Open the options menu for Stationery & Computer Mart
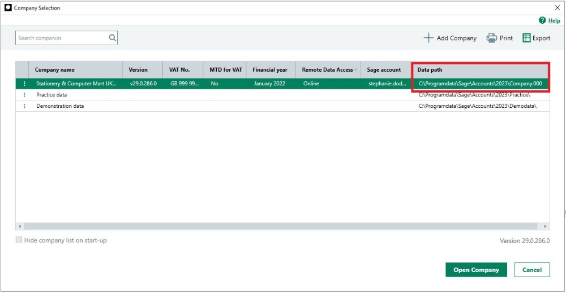Screen dimensions: 566x293 pos(24,84)
